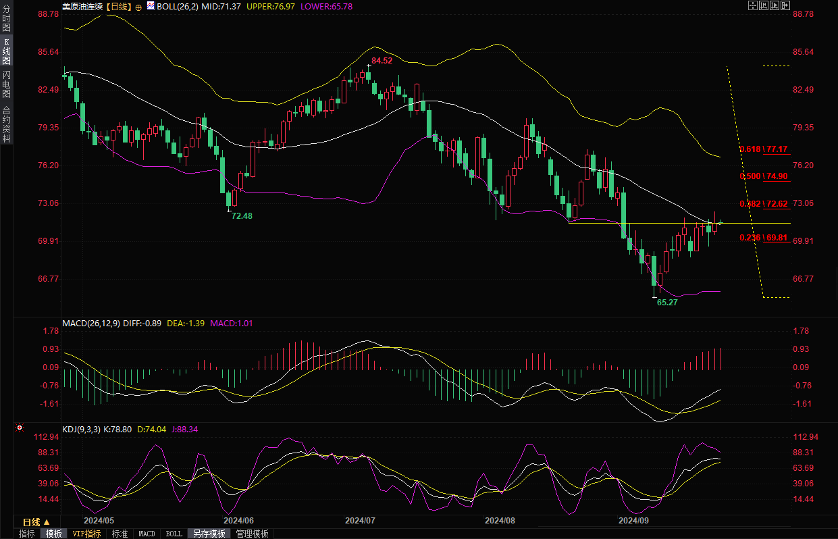Click the circled plus icon beside 【日线】

(138, 7)
